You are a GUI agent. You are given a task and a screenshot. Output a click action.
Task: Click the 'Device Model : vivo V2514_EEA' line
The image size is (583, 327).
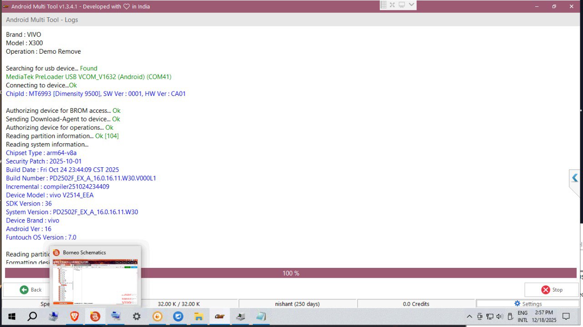tap(50, 195)
